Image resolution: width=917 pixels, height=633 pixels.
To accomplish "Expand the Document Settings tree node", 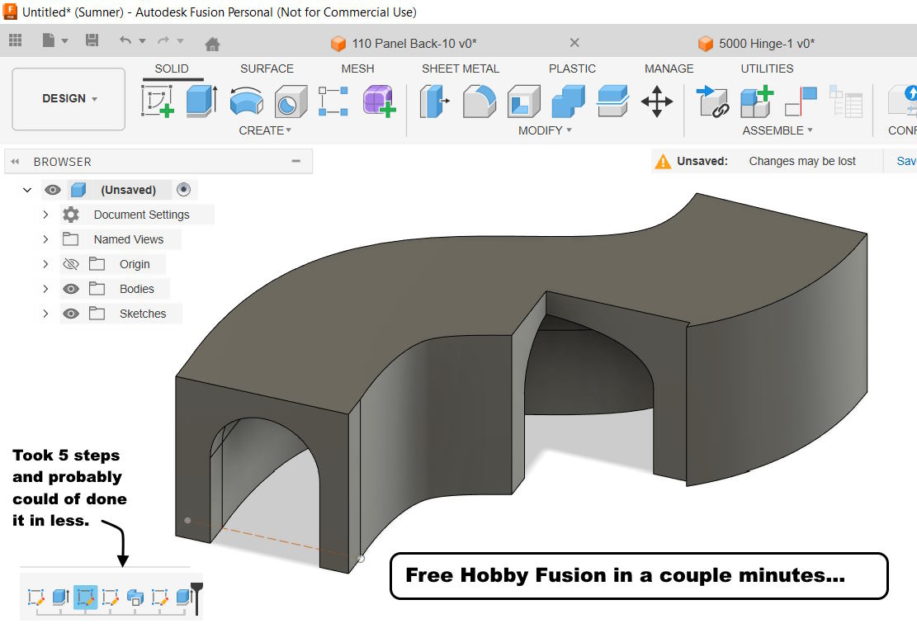I will 45,215.
